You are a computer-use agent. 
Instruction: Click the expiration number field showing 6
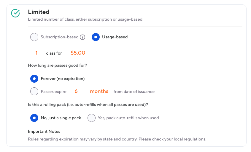76,91
